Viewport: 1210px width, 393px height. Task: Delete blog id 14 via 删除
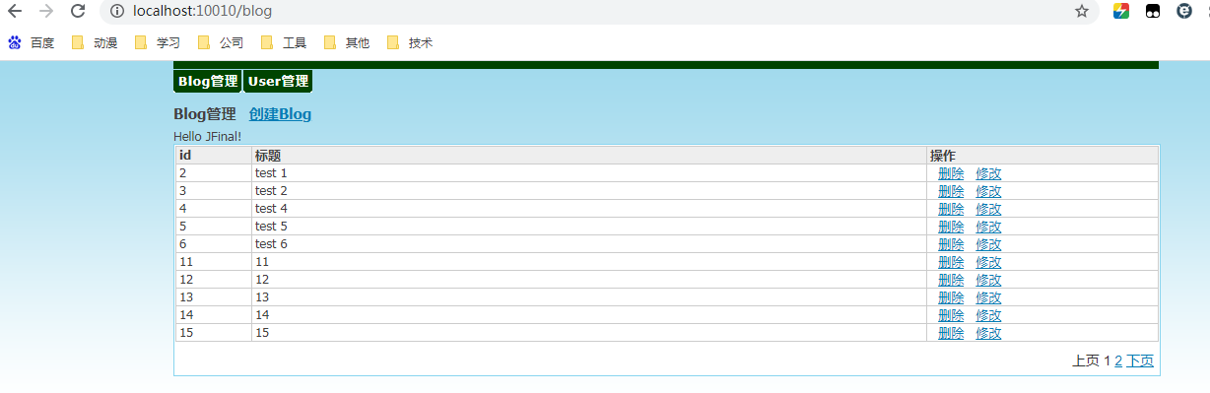pos(951,315)
